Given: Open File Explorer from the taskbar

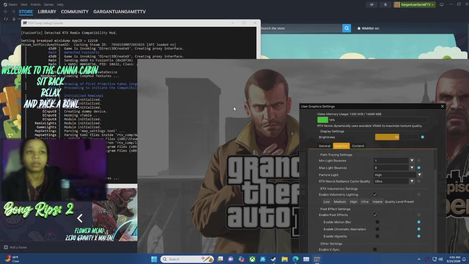Looking at the screenshot, I should coord(284,259).
